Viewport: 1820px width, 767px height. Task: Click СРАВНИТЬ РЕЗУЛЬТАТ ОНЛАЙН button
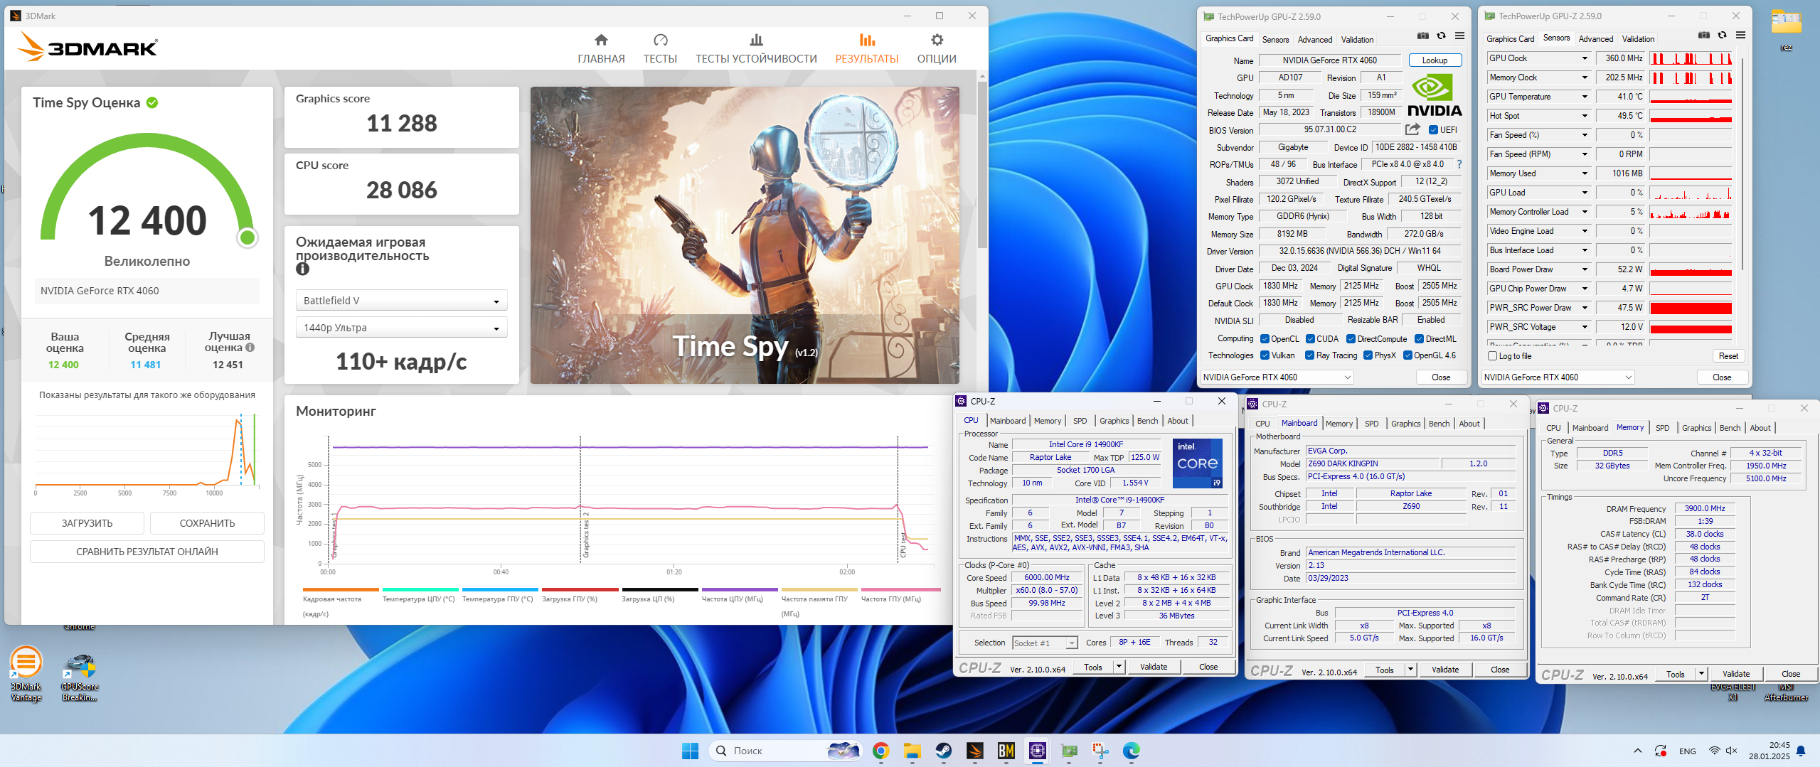tap(147, 552)
